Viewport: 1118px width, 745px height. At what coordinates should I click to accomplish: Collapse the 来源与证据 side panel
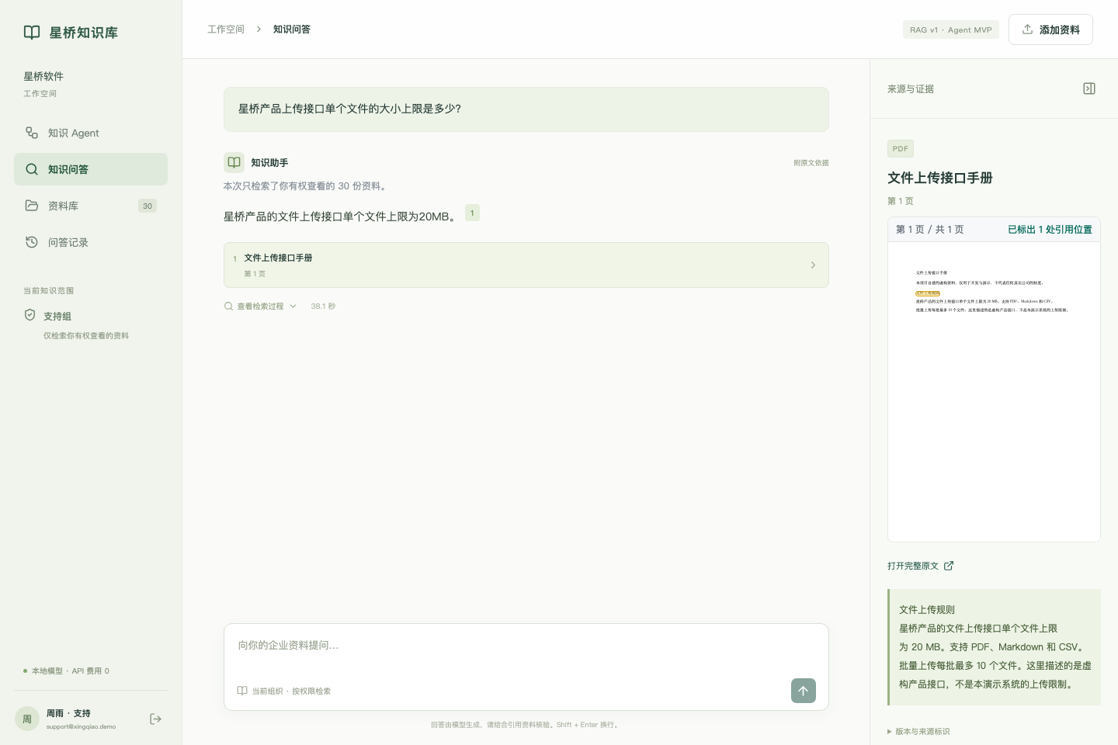1089,88
